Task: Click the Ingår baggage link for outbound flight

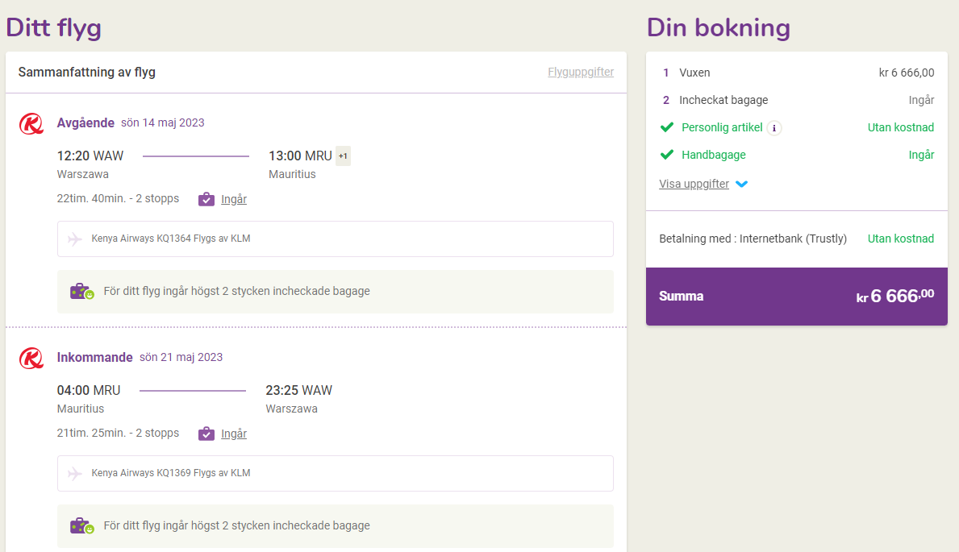Action: pos(234,199)
